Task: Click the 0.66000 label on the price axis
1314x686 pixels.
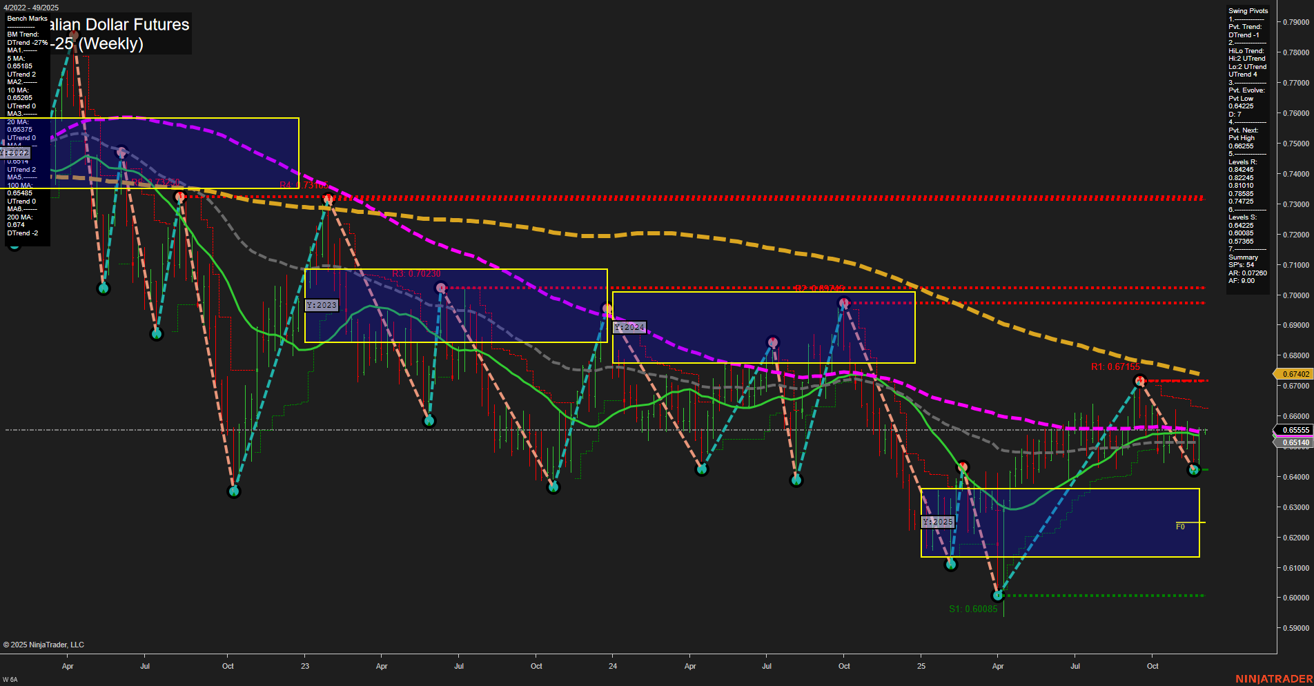Action: (1295, 416)
